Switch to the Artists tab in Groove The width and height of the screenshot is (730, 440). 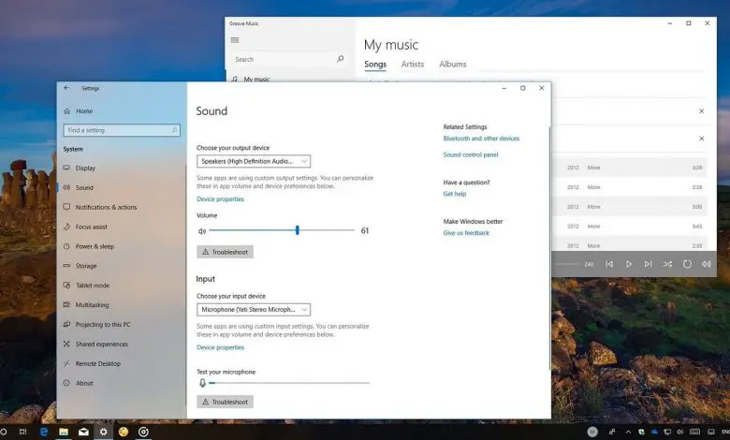click(x=413, y=65)
